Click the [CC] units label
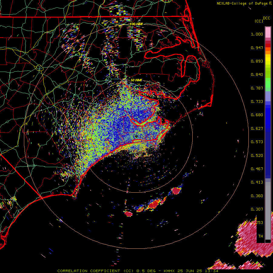Image resolution: width=273 pixels, height=273 pixels. pos(259,21)
